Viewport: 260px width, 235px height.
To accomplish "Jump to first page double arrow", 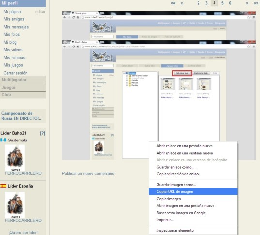I will point(173,3).
